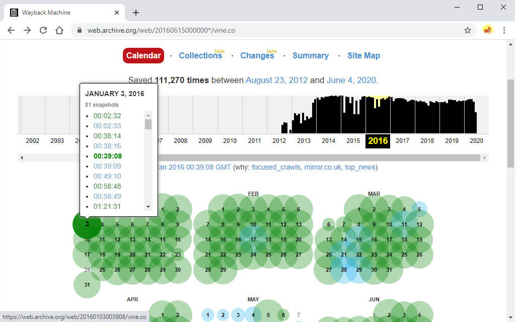Select the Wayback Machine tab
Image resolution: width=515 pixels, height=322 pixels.
coord(65,13)
